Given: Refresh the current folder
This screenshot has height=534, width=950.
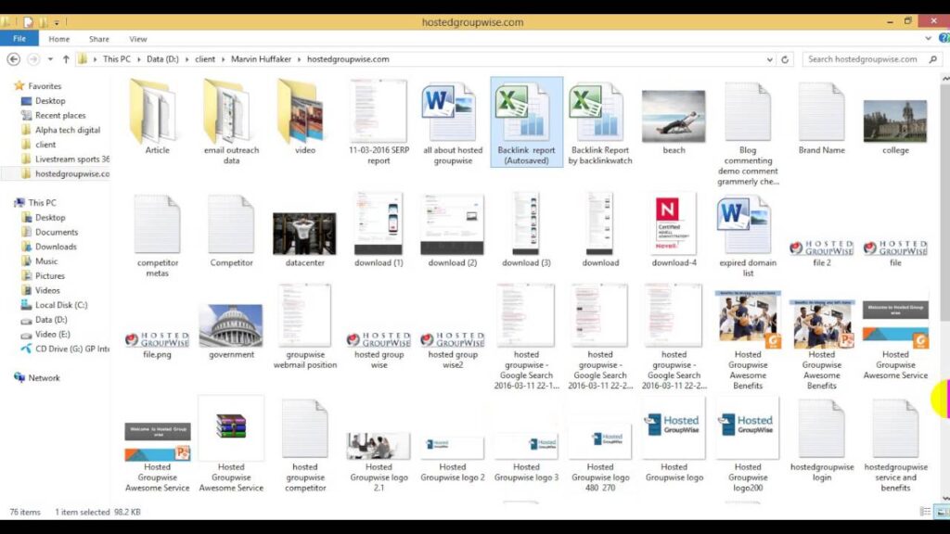Looking at the screenshot, I should [785, 59].
